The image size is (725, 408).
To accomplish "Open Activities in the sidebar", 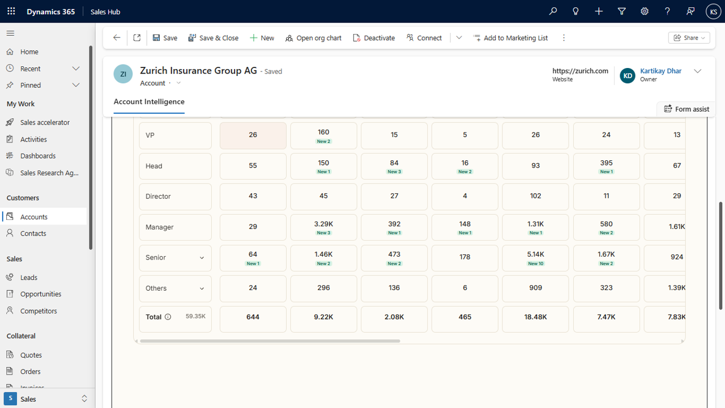I will (x=33, y=139).
